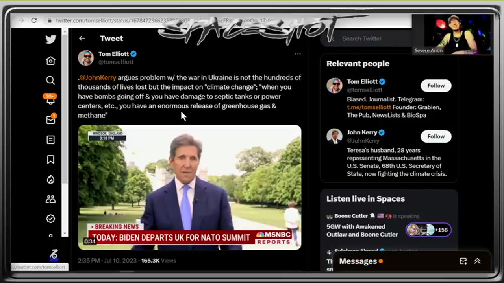Image resolution: width=504 pixels, height=283 pixels.
Task: Click Boone Cutler host name in Spaces
Action: coord(351,216)
